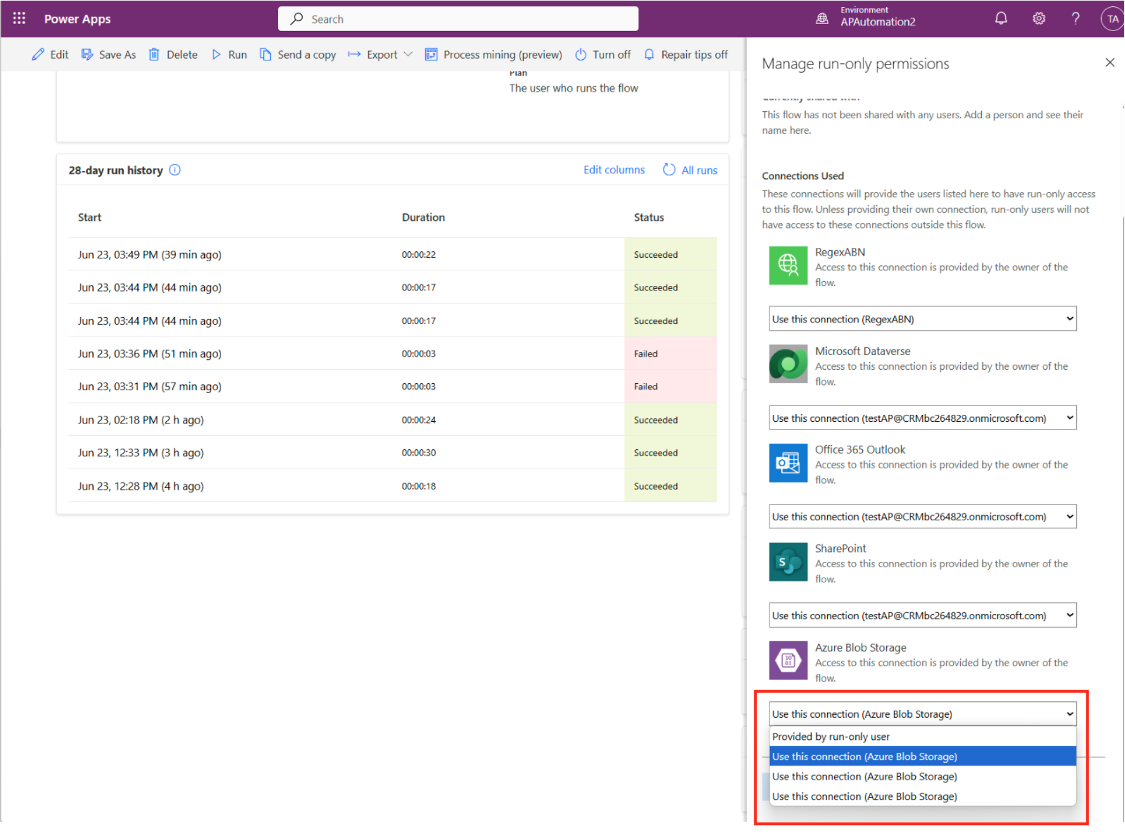This screenshot has width=1125, height=839.
Task: Click the 28-day run history info icon
Action: pyautogui.click(x=175, y=170)
